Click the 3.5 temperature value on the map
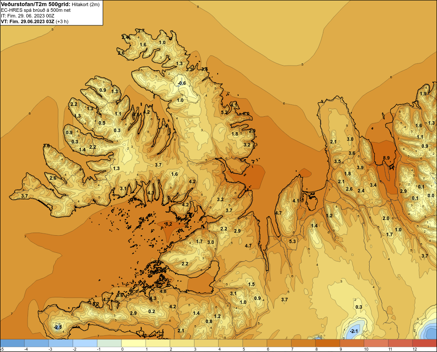The width and height of the screenshot is (437, 352). point(337,161)
